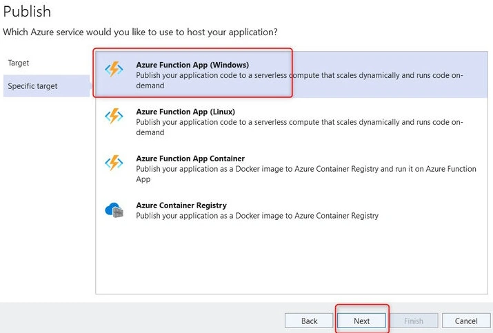Select Azure Function App (Linux) title
Image resolution: width=493 pixels, height=333 pixels.
point(185,112)
